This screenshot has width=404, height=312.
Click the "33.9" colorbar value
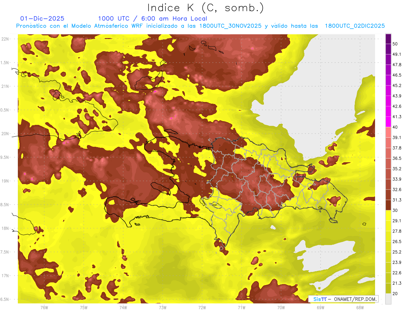point(397,179)
